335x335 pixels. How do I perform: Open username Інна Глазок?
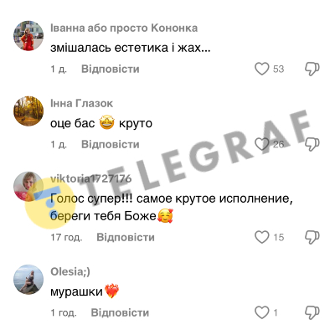click(x=81, y=104)
